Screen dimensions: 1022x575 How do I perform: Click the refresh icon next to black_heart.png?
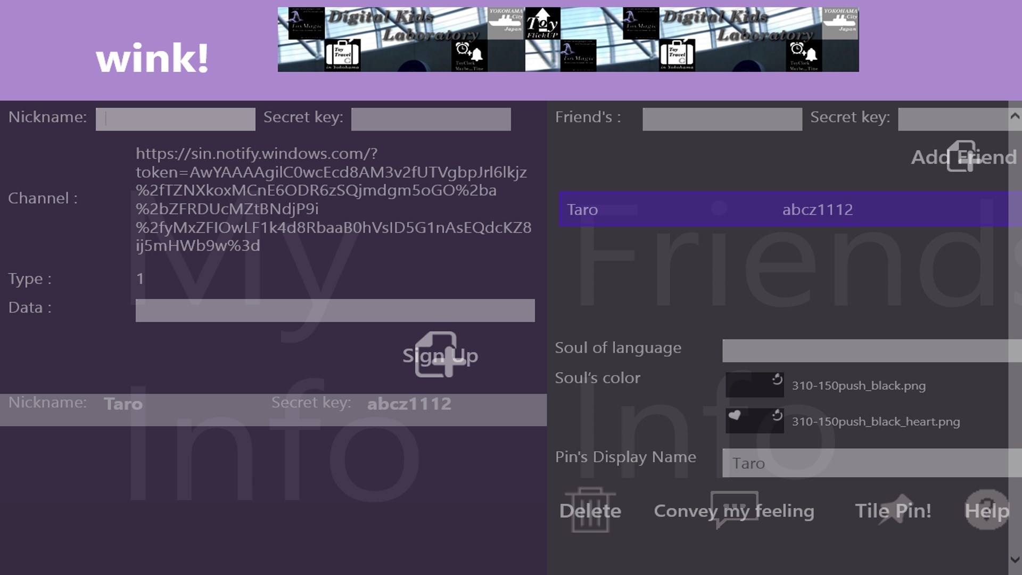[778, 415]
